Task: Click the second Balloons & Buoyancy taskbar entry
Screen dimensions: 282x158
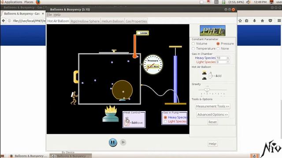Action: [70, 156]
